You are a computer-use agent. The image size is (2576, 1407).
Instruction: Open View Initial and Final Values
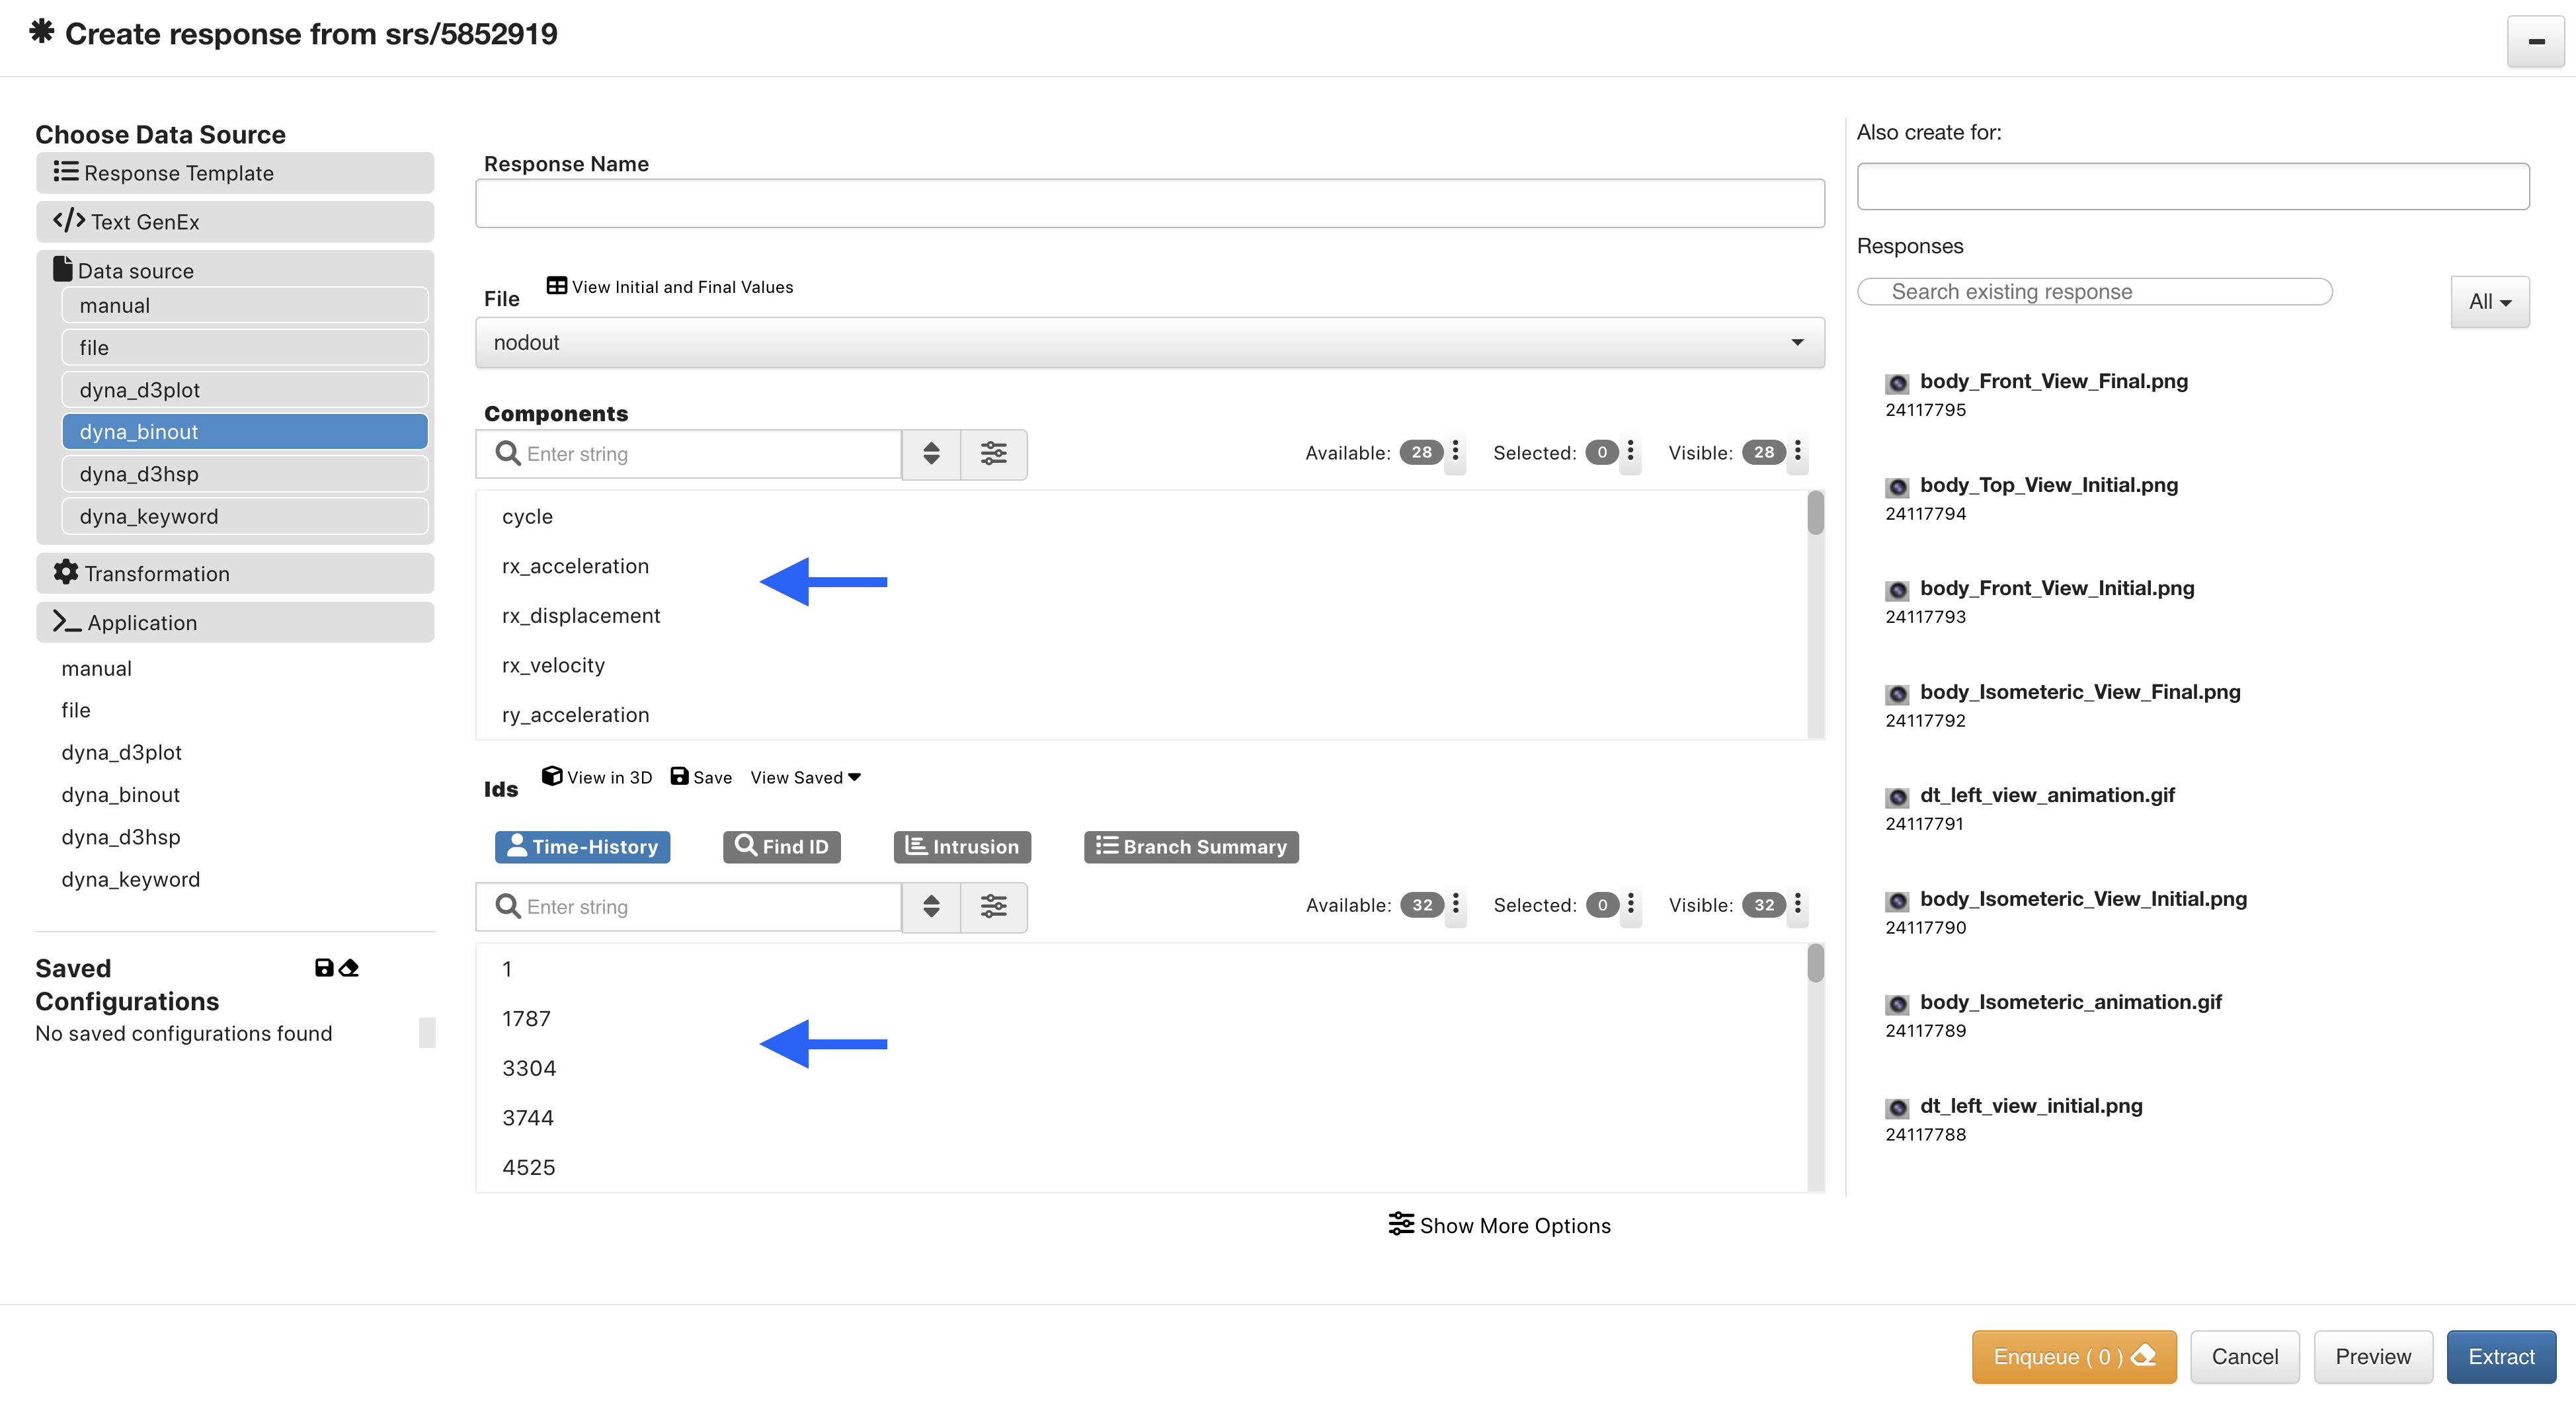[670, 287]
